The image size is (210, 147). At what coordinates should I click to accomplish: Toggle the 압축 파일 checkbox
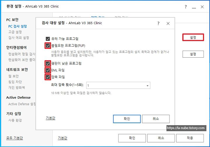pyautogui.click(x=48, y=77)
